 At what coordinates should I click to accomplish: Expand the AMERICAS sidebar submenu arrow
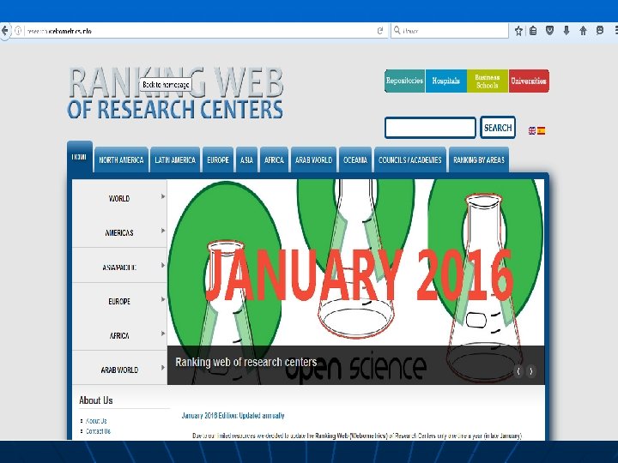(163, 231)
